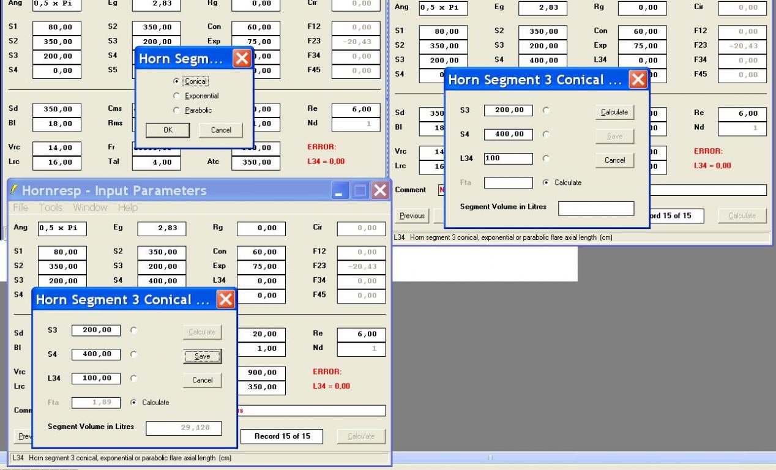Open the Tools menu in Hornresp Input Parameters
The width and height of the screenshot is (776, 470).
tap(50, 207)
